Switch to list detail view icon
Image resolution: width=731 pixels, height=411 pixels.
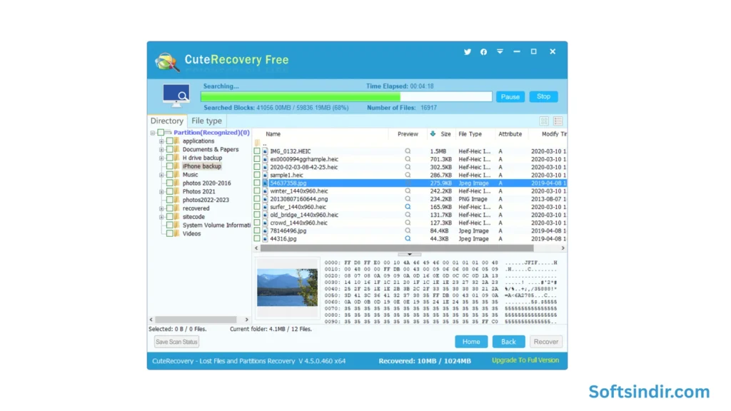click(558, 121)
